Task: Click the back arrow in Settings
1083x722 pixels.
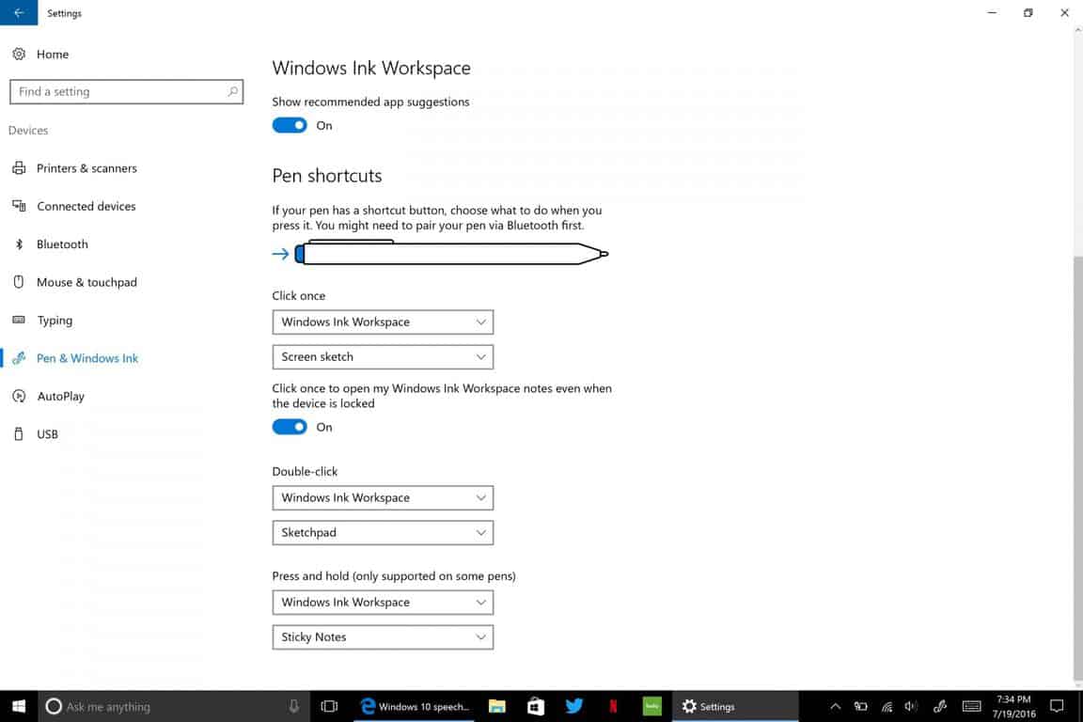Action: [19, 12]
